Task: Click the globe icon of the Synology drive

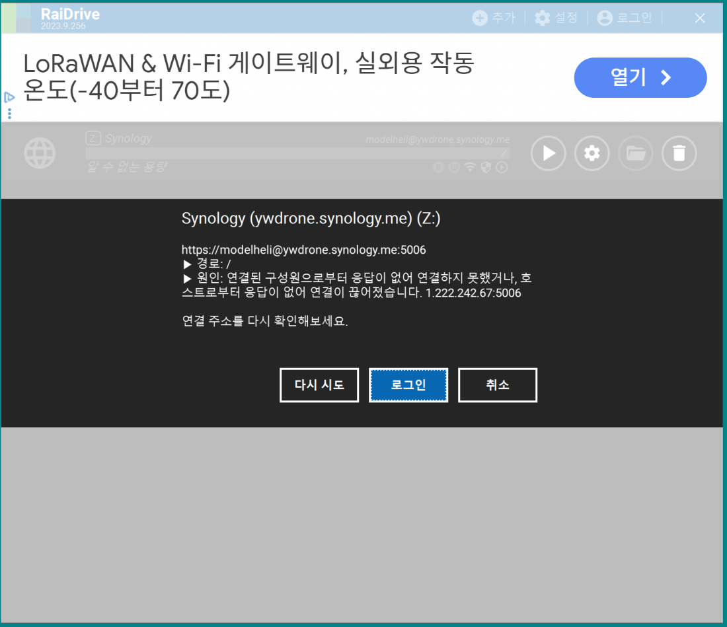Action: click(40, 153)
